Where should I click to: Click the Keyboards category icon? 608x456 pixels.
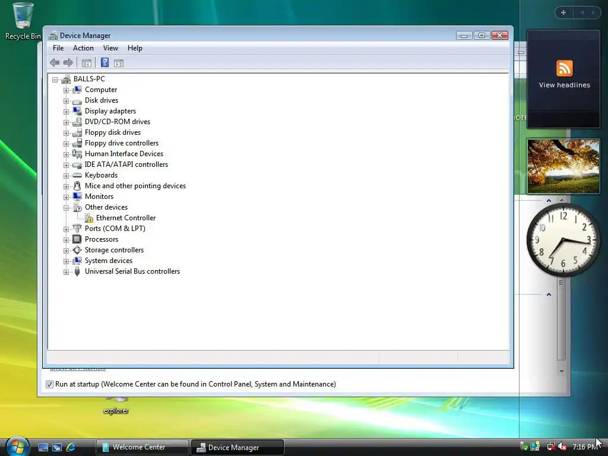(77, 175)
